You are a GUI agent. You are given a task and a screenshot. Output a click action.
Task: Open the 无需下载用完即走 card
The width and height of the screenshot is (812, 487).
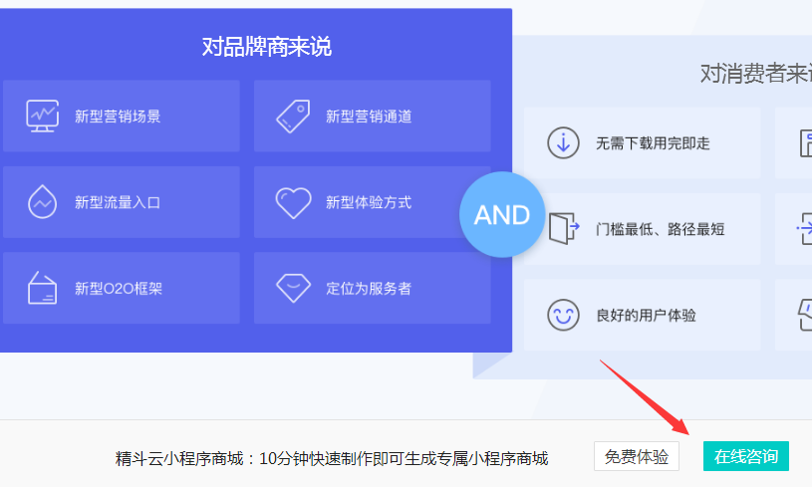pyautogui.click(x=643, y=142)
